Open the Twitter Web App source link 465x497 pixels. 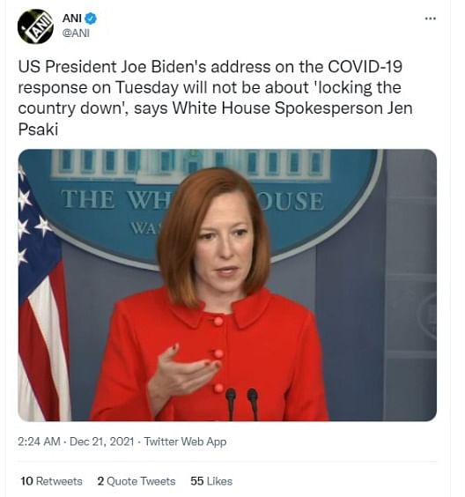[x=185, y=441]
